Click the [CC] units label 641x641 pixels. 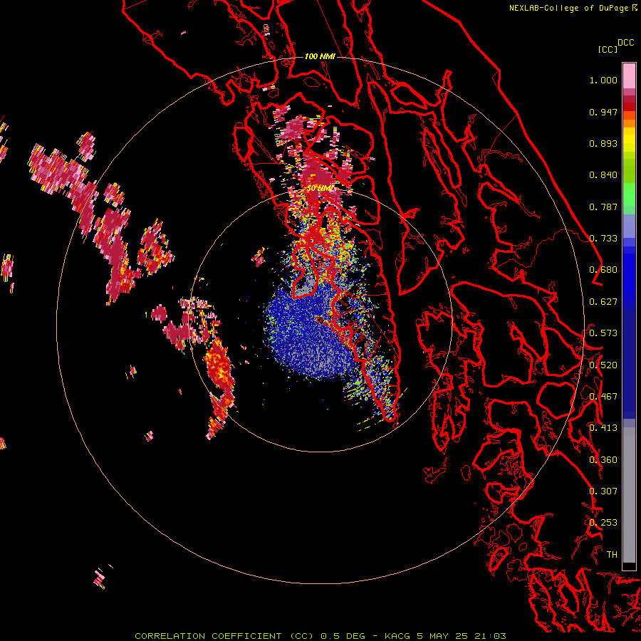[608, 49]
